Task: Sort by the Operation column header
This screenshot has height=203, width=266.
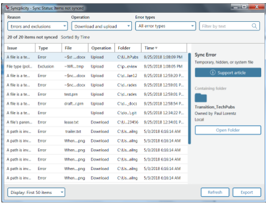Action: 102,48
